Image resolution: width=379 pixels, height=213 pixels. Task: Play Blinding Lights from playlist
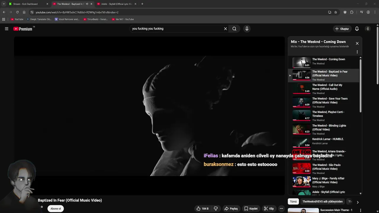(324, 129)
